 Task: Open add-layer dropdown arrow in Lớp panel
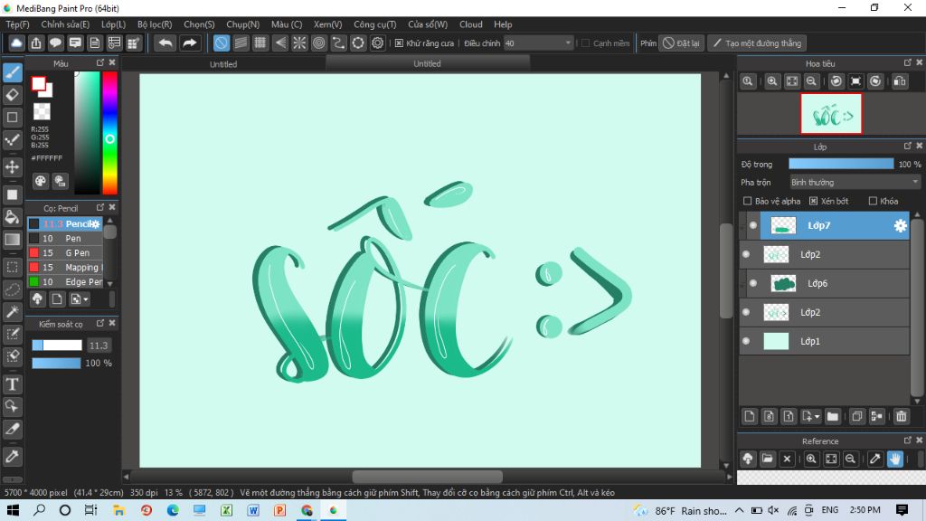pos(817,416)
